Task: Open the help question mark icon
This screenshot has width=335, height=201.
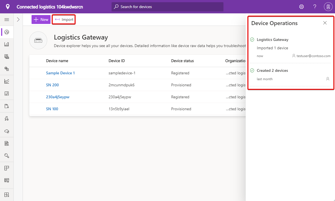Action: 315,7
